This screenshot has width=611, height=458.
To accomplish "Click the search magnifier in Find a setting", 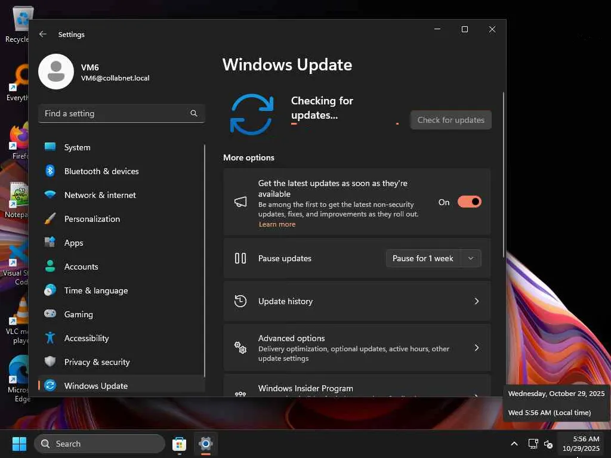I will tap(194, 113).
